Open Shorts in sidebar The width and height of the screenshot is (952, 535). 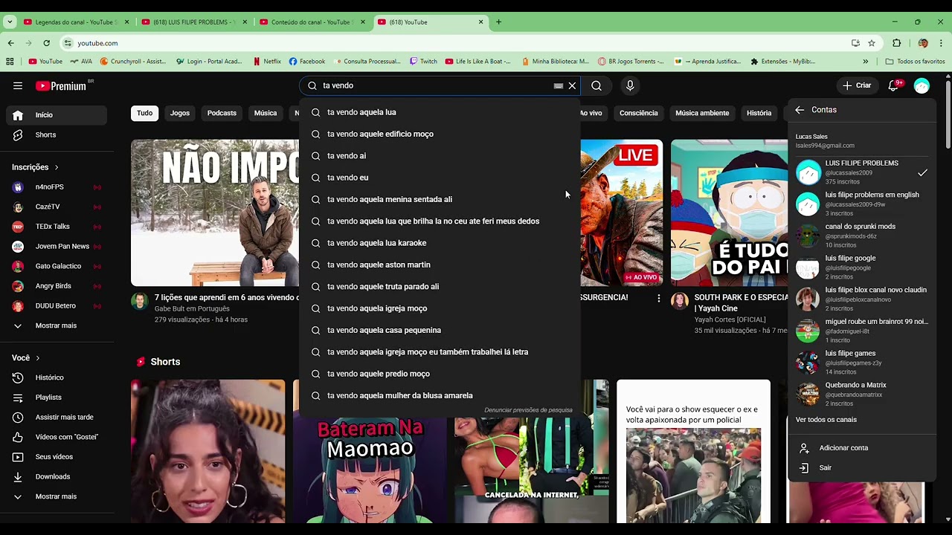pos(57,134)
